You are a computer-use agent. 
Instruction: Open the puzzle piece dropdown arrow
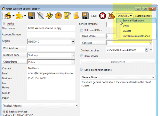coord(25,16)
